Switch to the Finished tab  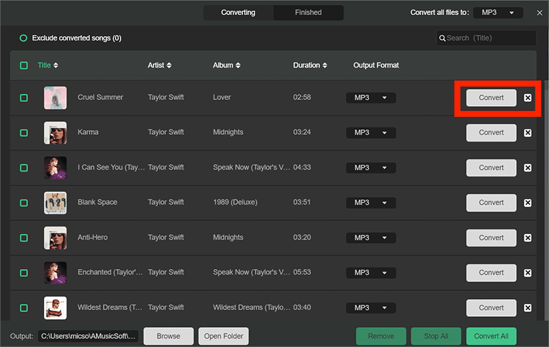click(x=308, y=12)
